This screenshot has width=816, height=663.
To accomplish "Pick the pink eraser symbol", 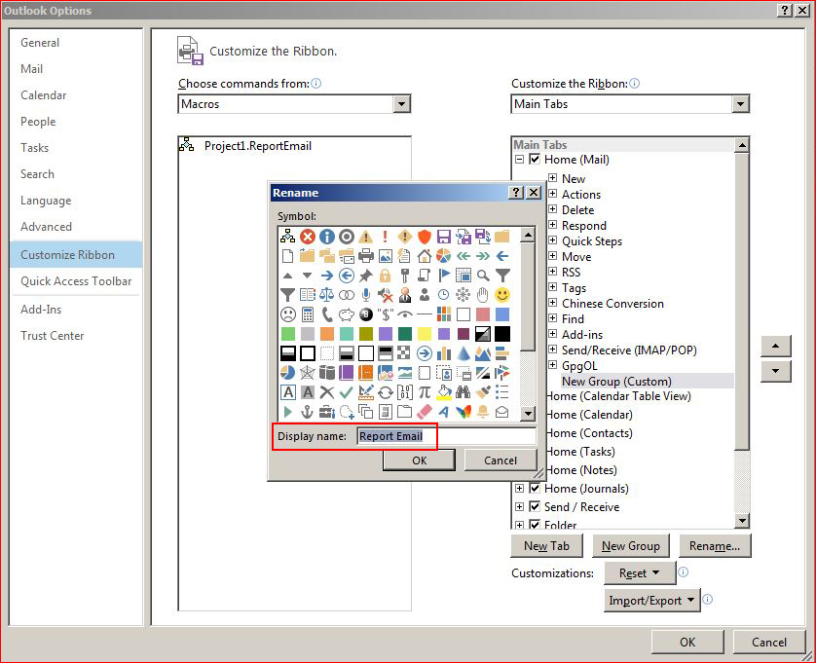I will coord(425,412).
